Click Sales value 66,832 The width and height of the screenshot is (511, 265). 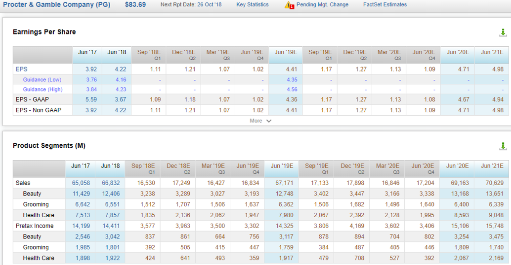[111, 183]
